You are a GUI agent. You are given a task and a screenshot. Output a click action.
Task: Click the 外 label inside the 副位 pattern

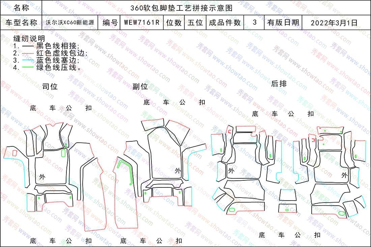pyautogui.click(x=178, y=171)
